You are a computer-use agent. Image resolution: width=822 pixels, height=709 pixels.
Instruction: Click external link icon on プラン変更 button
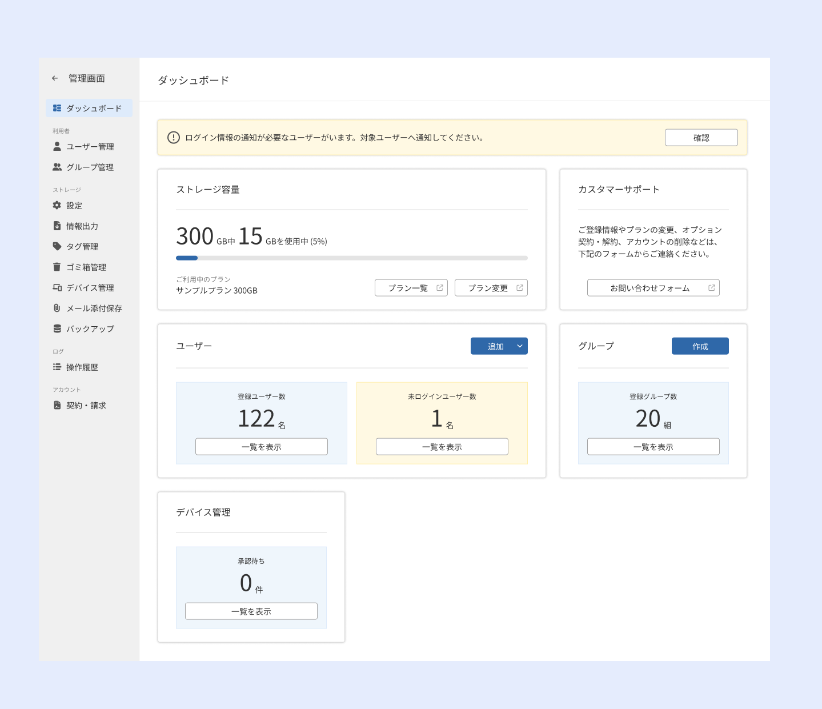click(520, 288)
